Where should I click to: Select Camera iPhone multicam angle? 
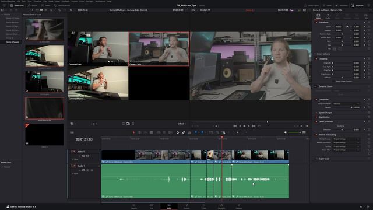pyautogui.click(x=98, y=83)
